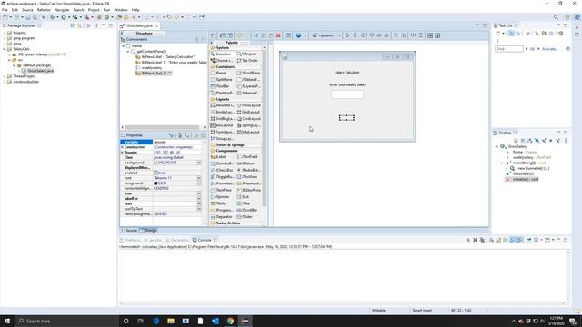
Task: Select the GrossSalary.java editor tab
Action: 139,25
